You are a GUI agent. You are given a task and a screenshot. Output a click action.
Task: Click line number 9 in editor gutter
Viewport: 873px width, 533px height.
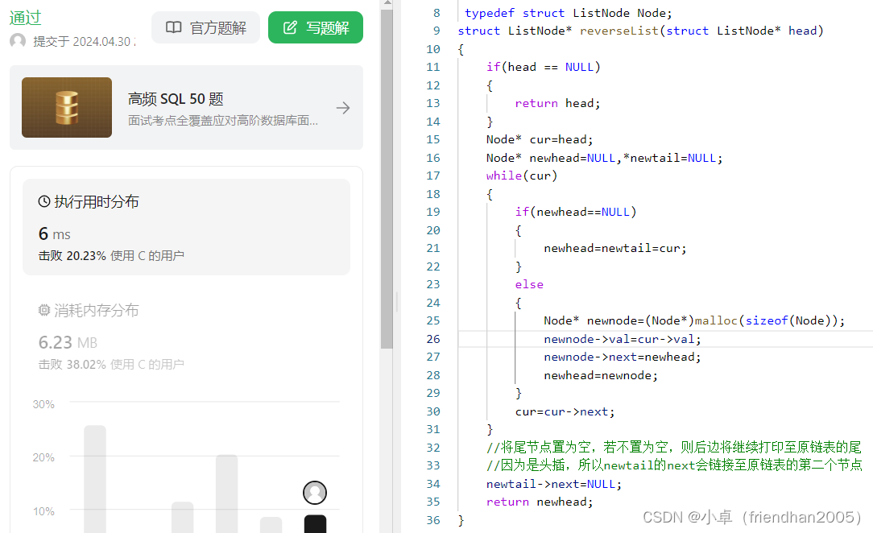[x=436, y=31]
